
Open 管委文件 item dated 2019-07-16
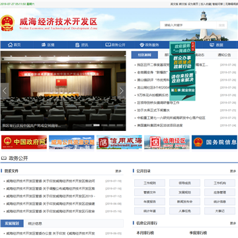pos(50,188)
